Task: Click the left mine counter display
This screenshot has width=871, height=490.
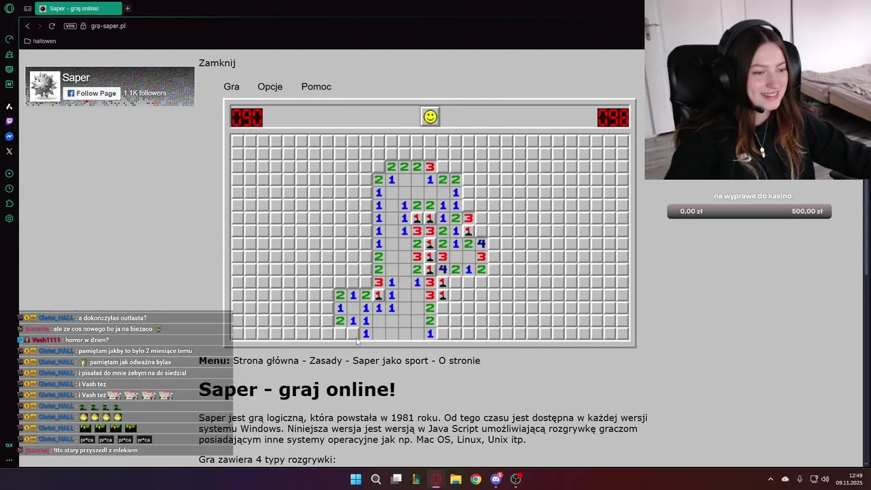Action: pyautogui.click(x=246, y=118)
